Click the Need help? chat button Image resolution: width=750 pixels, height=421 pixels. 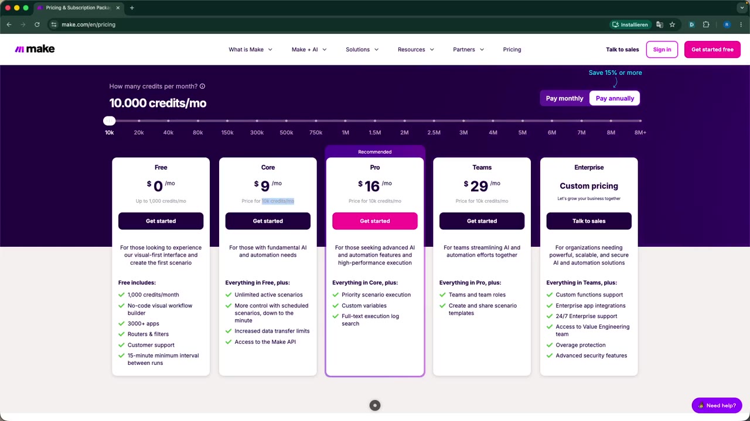pos(717,405)
